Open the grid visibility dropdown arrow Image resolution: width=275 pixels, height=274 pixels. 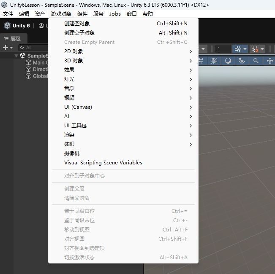[245, 49]
